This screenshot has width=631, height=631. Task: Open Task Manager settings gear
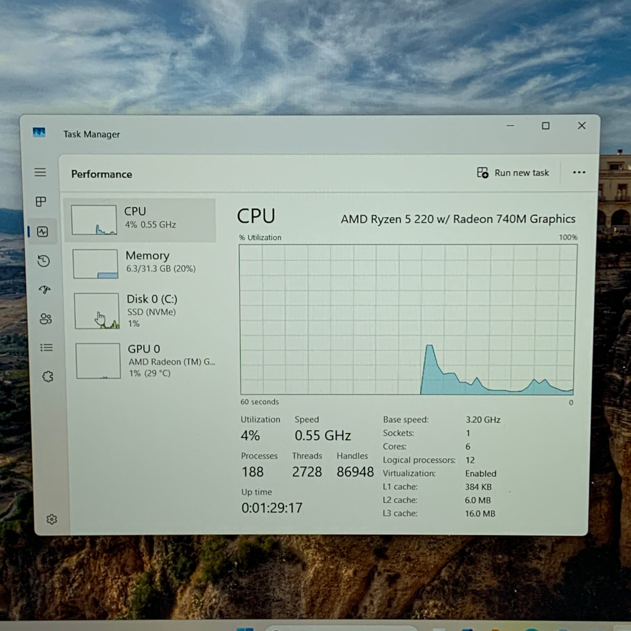(x=52, y=519)
